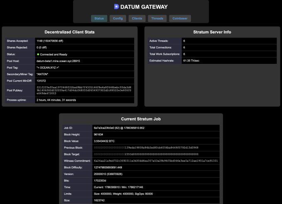
Task: Open the Coinbaser tab
Action: tap(180, 18)
